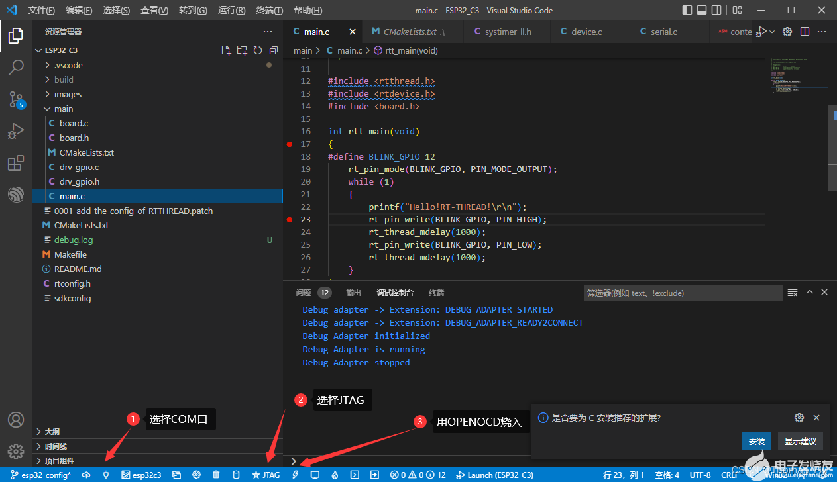Select the COM port plug icon
This screenshot has height=482, width=837.
(x=105, y=475)
